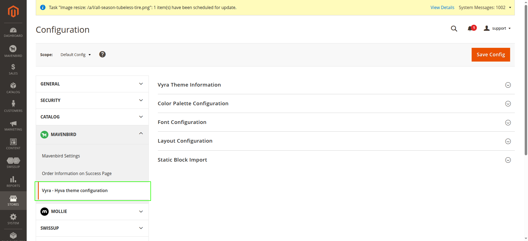This screenshot has width=528, height=241.
Task: Click the green Mavenbird logo in config tabs
Action: click(x=44, y=135)
